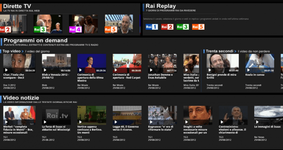
Task: Open Benigni prende di mira Grillo title
Action: (x=221, y=76)
